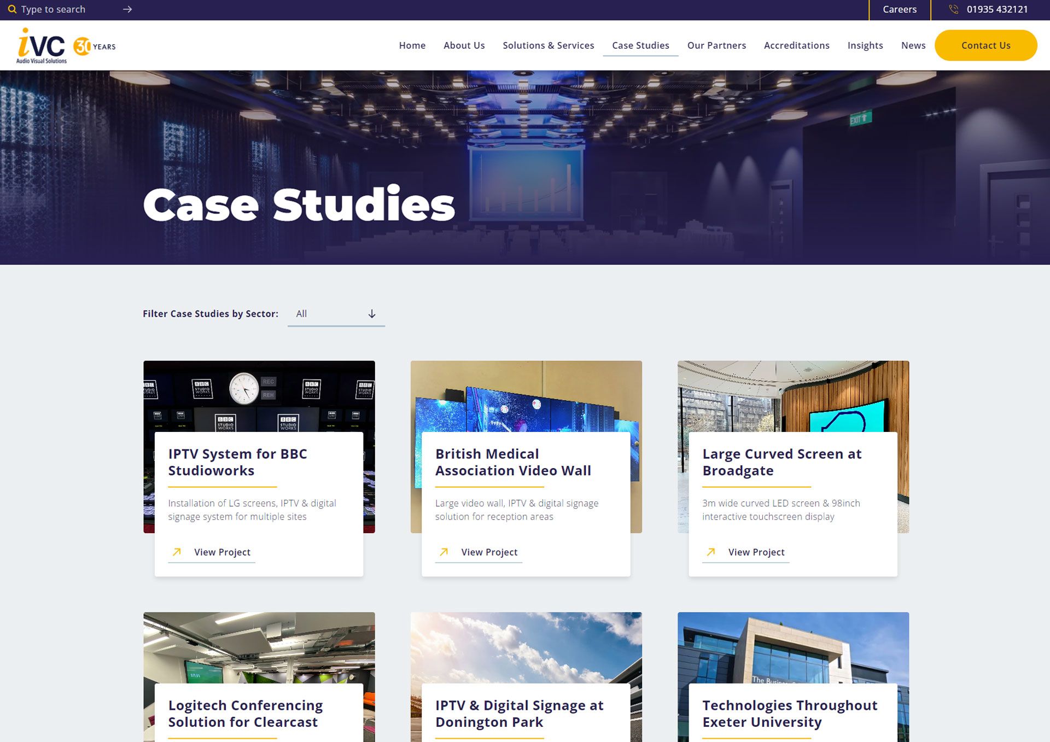Navigate to the Accreditations page

pos(796,45)
